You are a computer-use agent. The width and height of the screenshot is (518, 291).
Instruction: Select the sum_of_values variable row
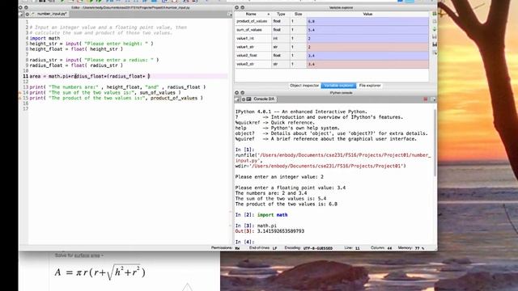tap(332, 30)
